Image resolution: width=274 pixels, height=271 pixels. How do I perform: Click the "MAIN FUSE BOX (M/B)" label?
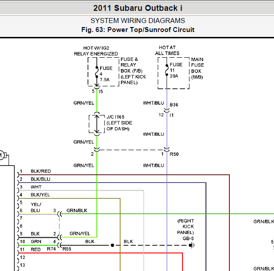[x=197, y=68]
